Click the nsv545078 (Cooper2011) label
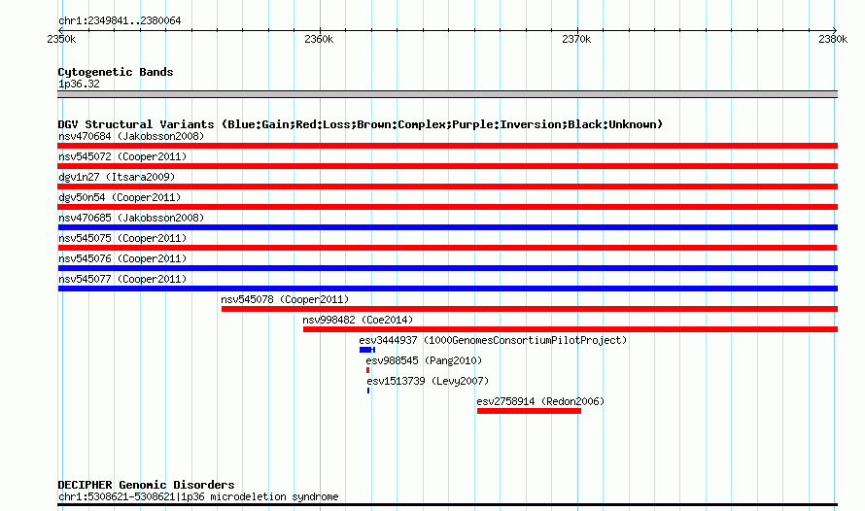The image size is (865, 511). pos(285,299)
